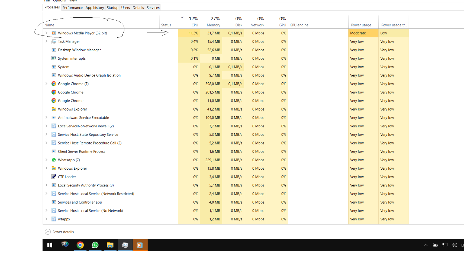Click the Windows Media Player process icon
This screenshot has height=261, width=464.
coord(54,33)
